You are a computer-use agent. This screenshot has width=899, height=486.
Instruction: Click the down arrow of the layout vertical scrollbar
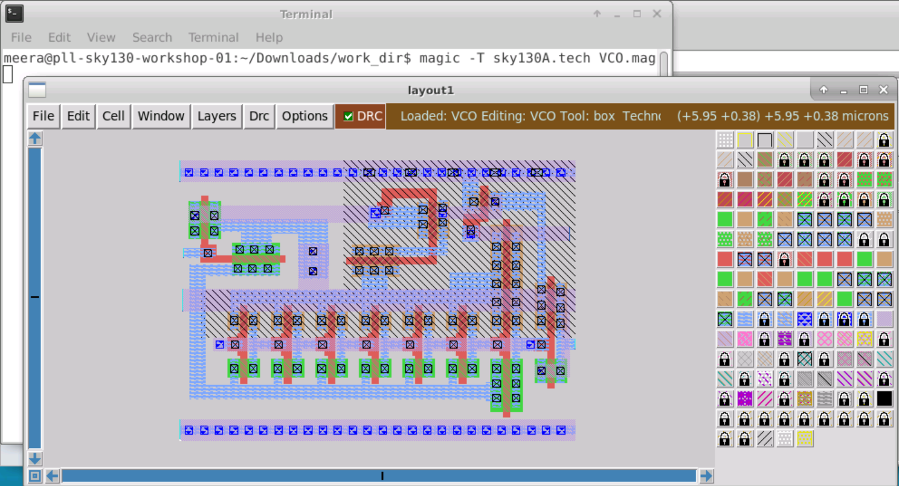[x=34, y=458]
